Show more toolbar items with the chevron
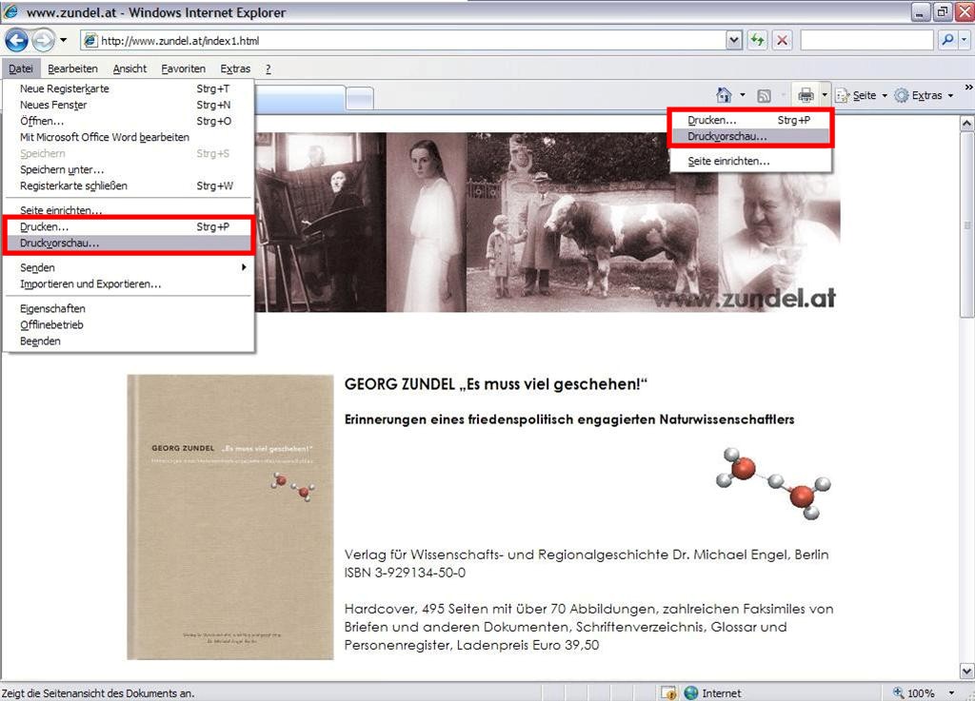Image resolution: width=975 pixels, height=701 pixels. (968, 88)
